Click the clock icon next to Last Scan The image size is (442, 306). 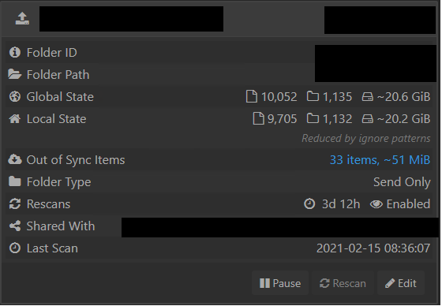(15, 248)
